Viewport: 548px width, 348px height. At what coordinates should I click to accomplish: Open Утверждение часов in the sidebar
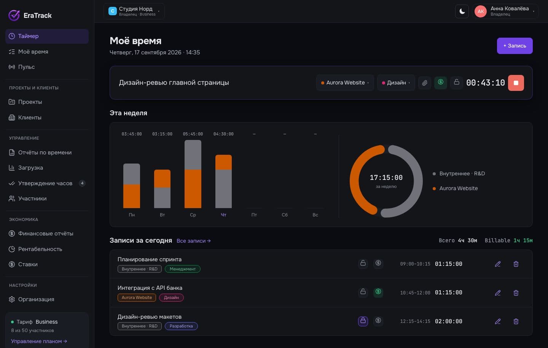pos(47,183)
